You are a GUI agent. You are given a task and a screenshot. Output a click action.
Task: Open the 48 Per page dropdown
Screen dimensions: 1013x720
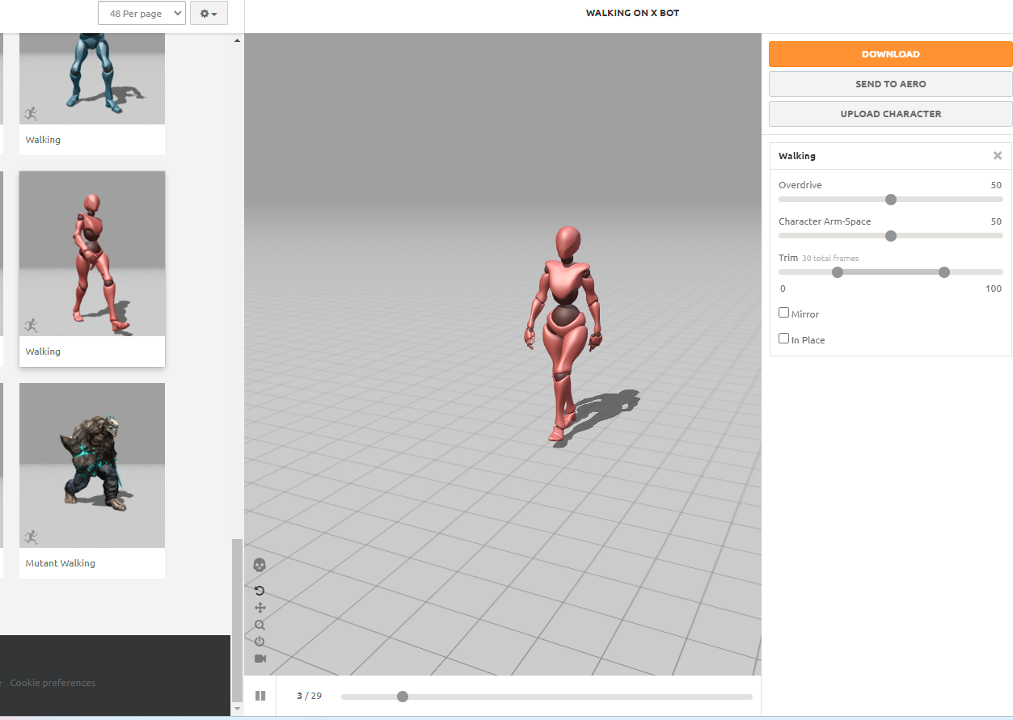pyautogui.click(x=141, y=14)
